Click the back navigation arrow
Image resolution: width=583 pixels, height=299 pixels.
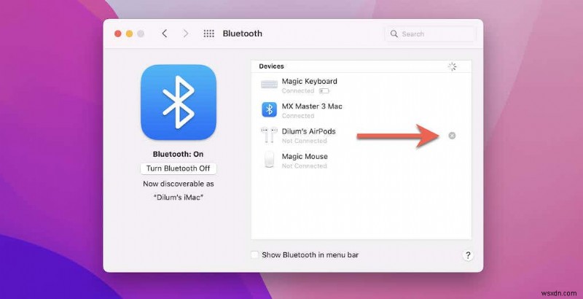point(165,34)
